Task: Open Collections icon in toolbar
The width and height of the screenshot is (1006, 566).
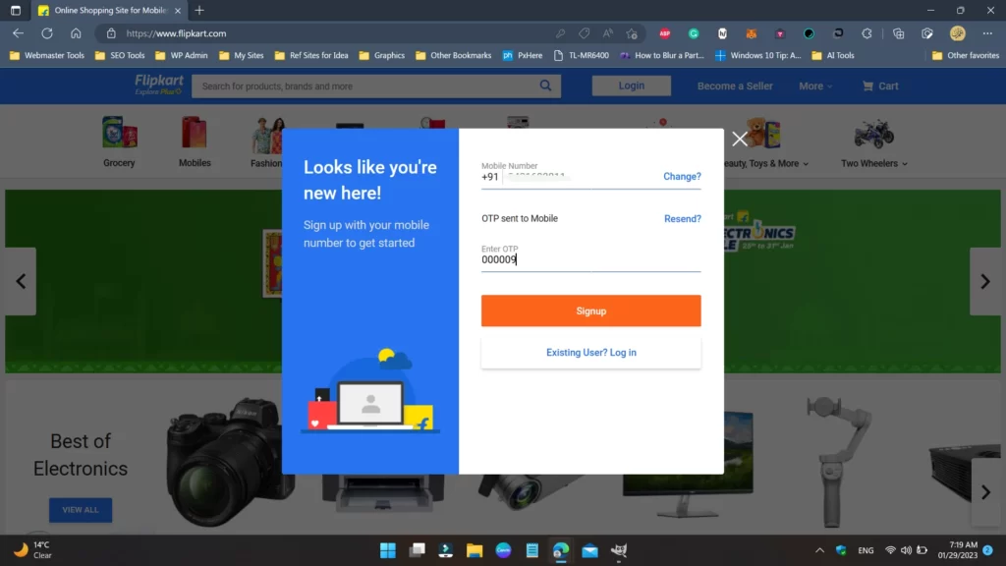Action: [x=898, y=33]
